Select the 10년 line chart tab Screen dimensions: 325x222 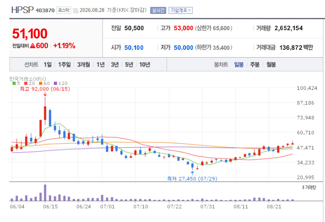(x=145, y=64)
